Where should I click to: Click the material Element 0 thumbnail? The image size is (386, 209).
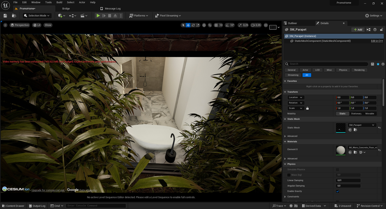(341, 150)
